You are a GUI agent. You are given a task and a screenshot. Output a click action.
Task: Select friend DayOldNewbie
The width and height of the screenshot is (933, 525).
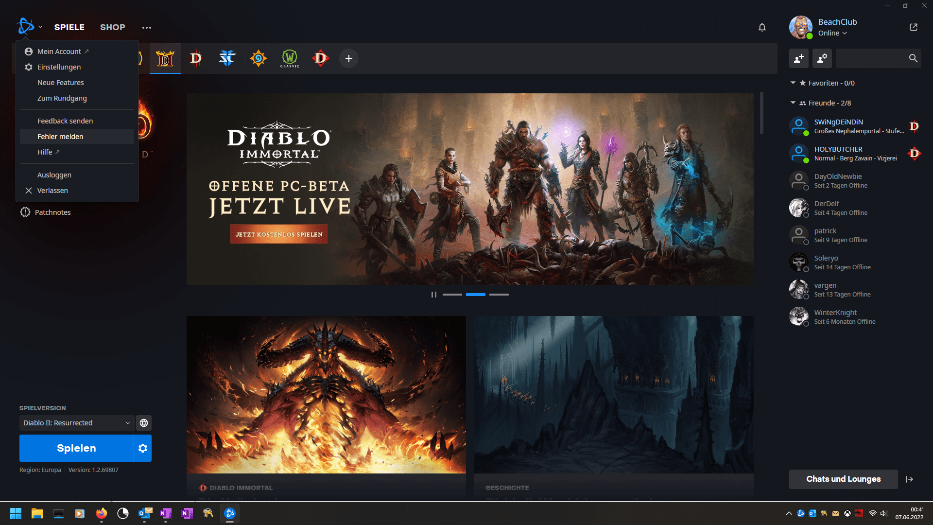click(x=855, y=181)
